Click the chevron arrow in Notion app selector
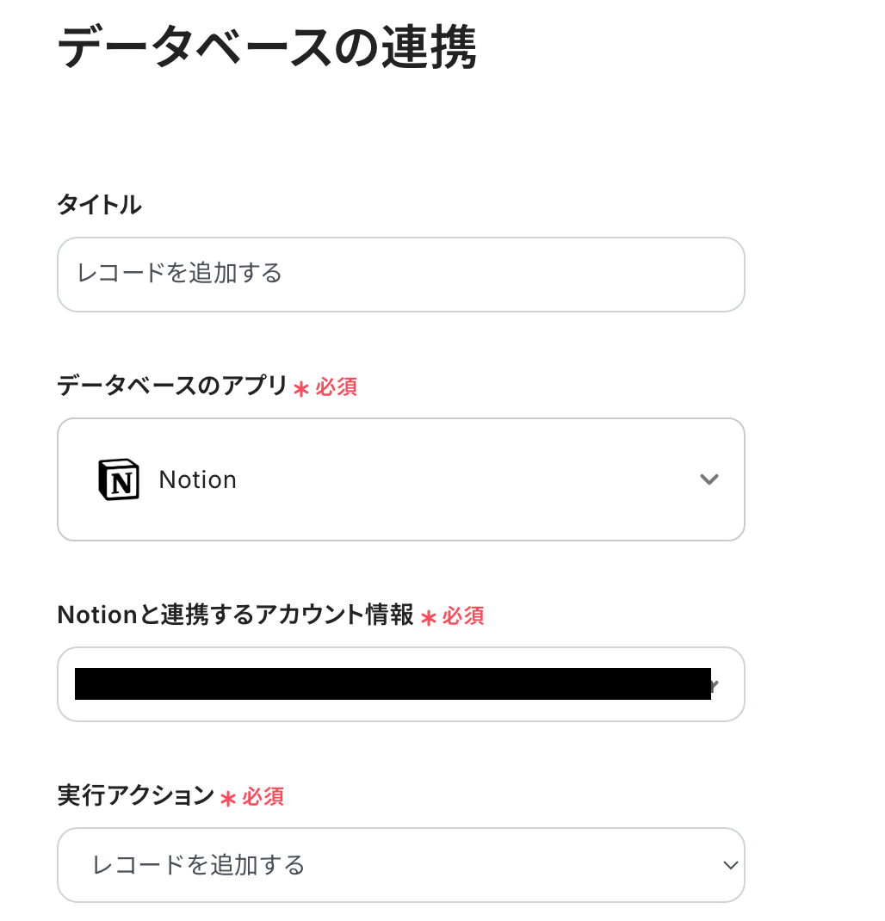 (x=709, y=479)
